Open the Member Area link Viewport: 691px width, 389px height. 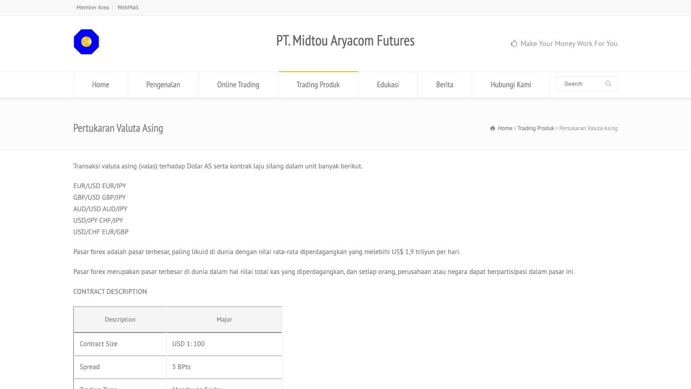point(93,7)
